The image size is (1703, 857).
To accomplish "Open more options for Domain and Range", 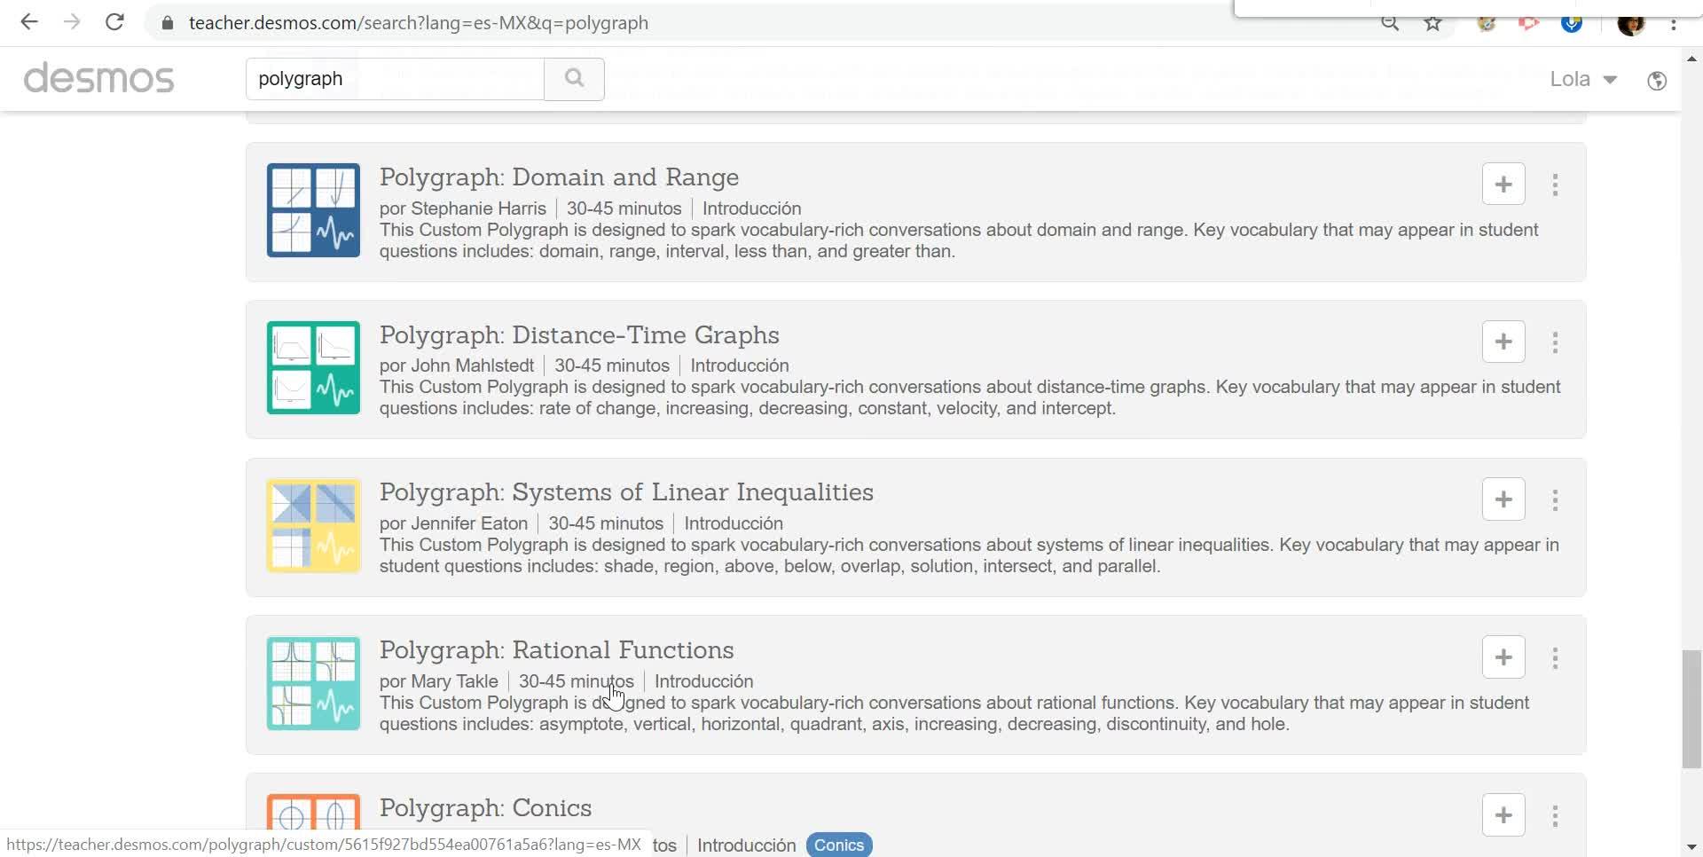I will (x=1555, y=185).
